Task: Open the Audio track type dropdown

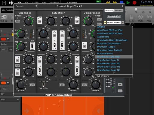Action: [7, 44]
